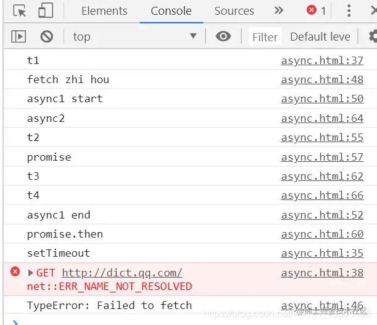Screen dimensions: 377x325
Task: Open source link async.html:52
Action: coord(322,215)
